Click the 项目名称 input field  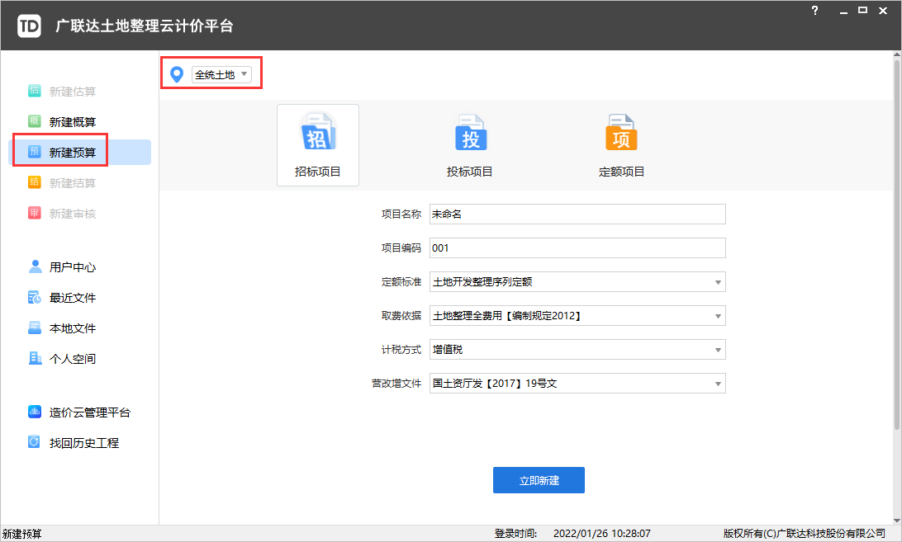(577, 214)
